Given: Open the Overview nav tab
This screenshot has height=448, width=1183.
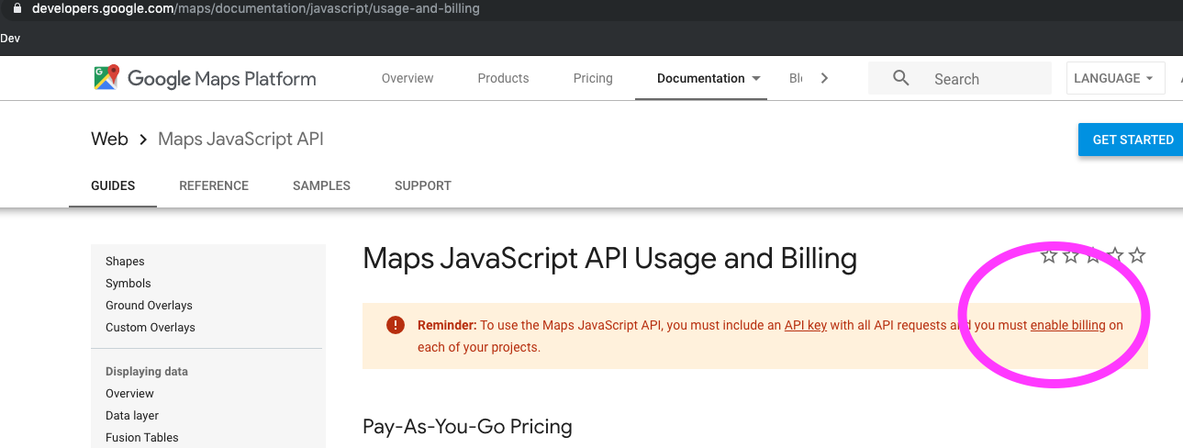Looking at the screenshot, I should tap(407, 78).
